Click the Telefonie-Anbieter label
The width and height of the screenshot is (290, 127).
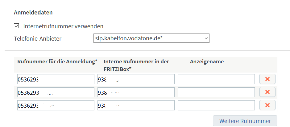38,39
